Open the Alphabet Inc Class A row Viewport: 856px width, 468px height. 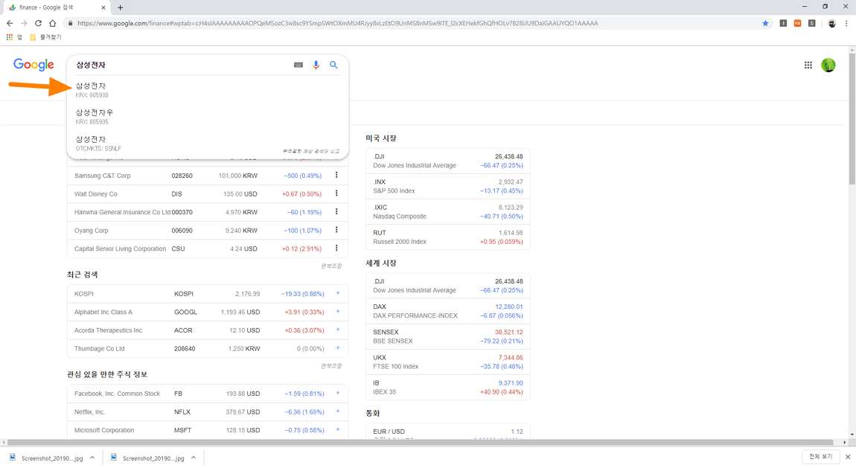click(208, 312)
